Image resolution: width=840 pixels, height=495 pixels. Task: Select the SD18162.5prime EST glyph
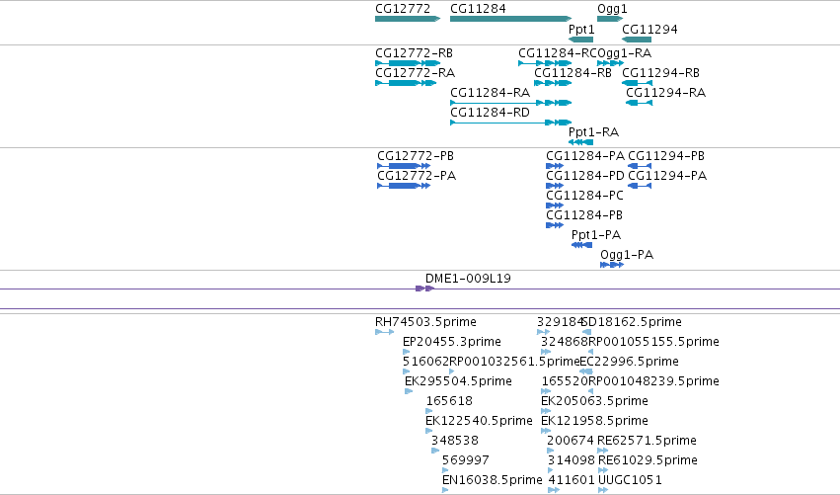coord(586,332)
